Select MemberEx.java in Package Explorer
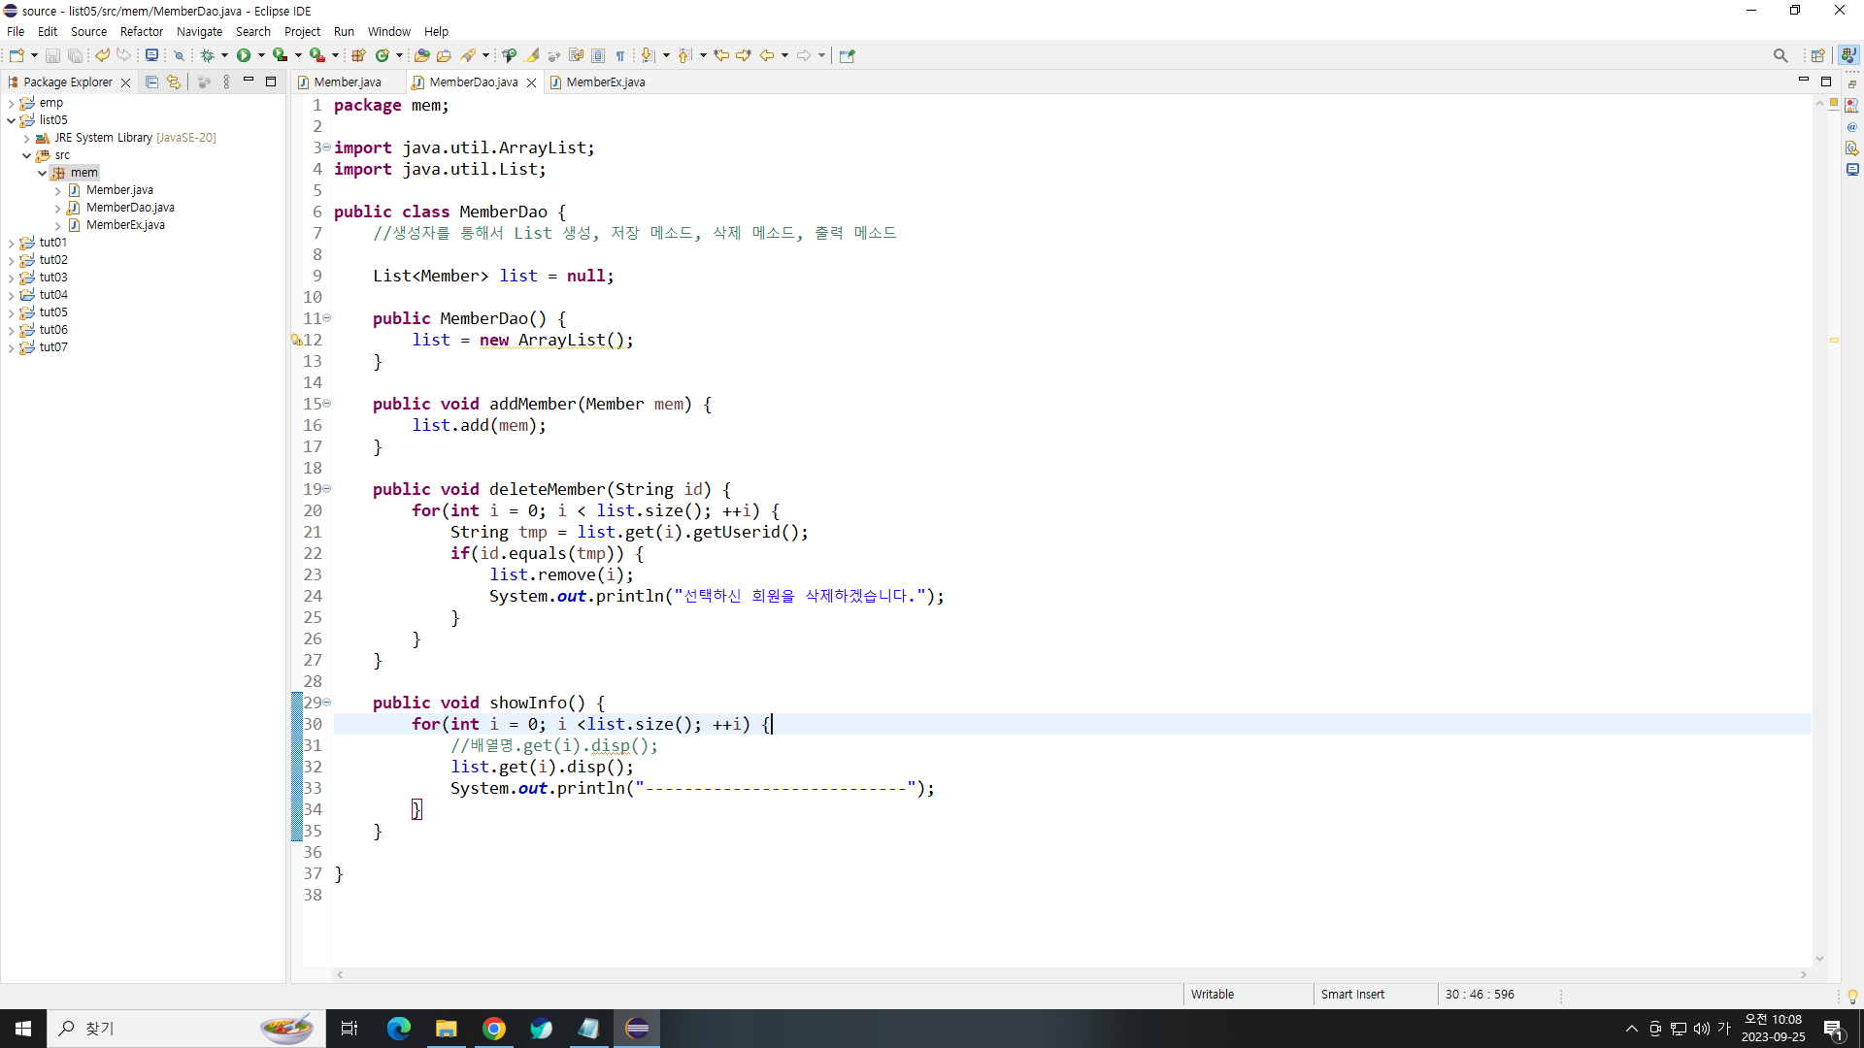Screen dimensions: 1864x1048 point(125,225)
